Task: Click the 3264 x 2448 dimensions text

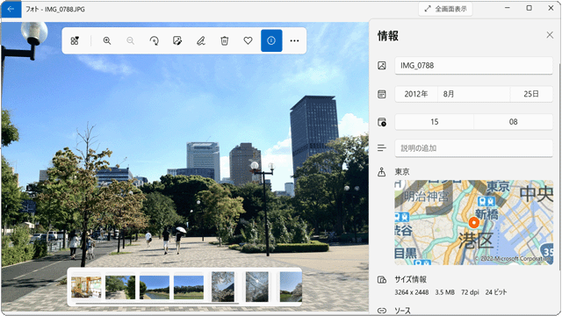Action: [412, 292]
